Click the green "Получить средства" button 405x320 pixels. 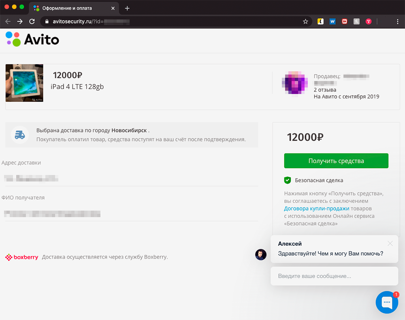point(336,161)
